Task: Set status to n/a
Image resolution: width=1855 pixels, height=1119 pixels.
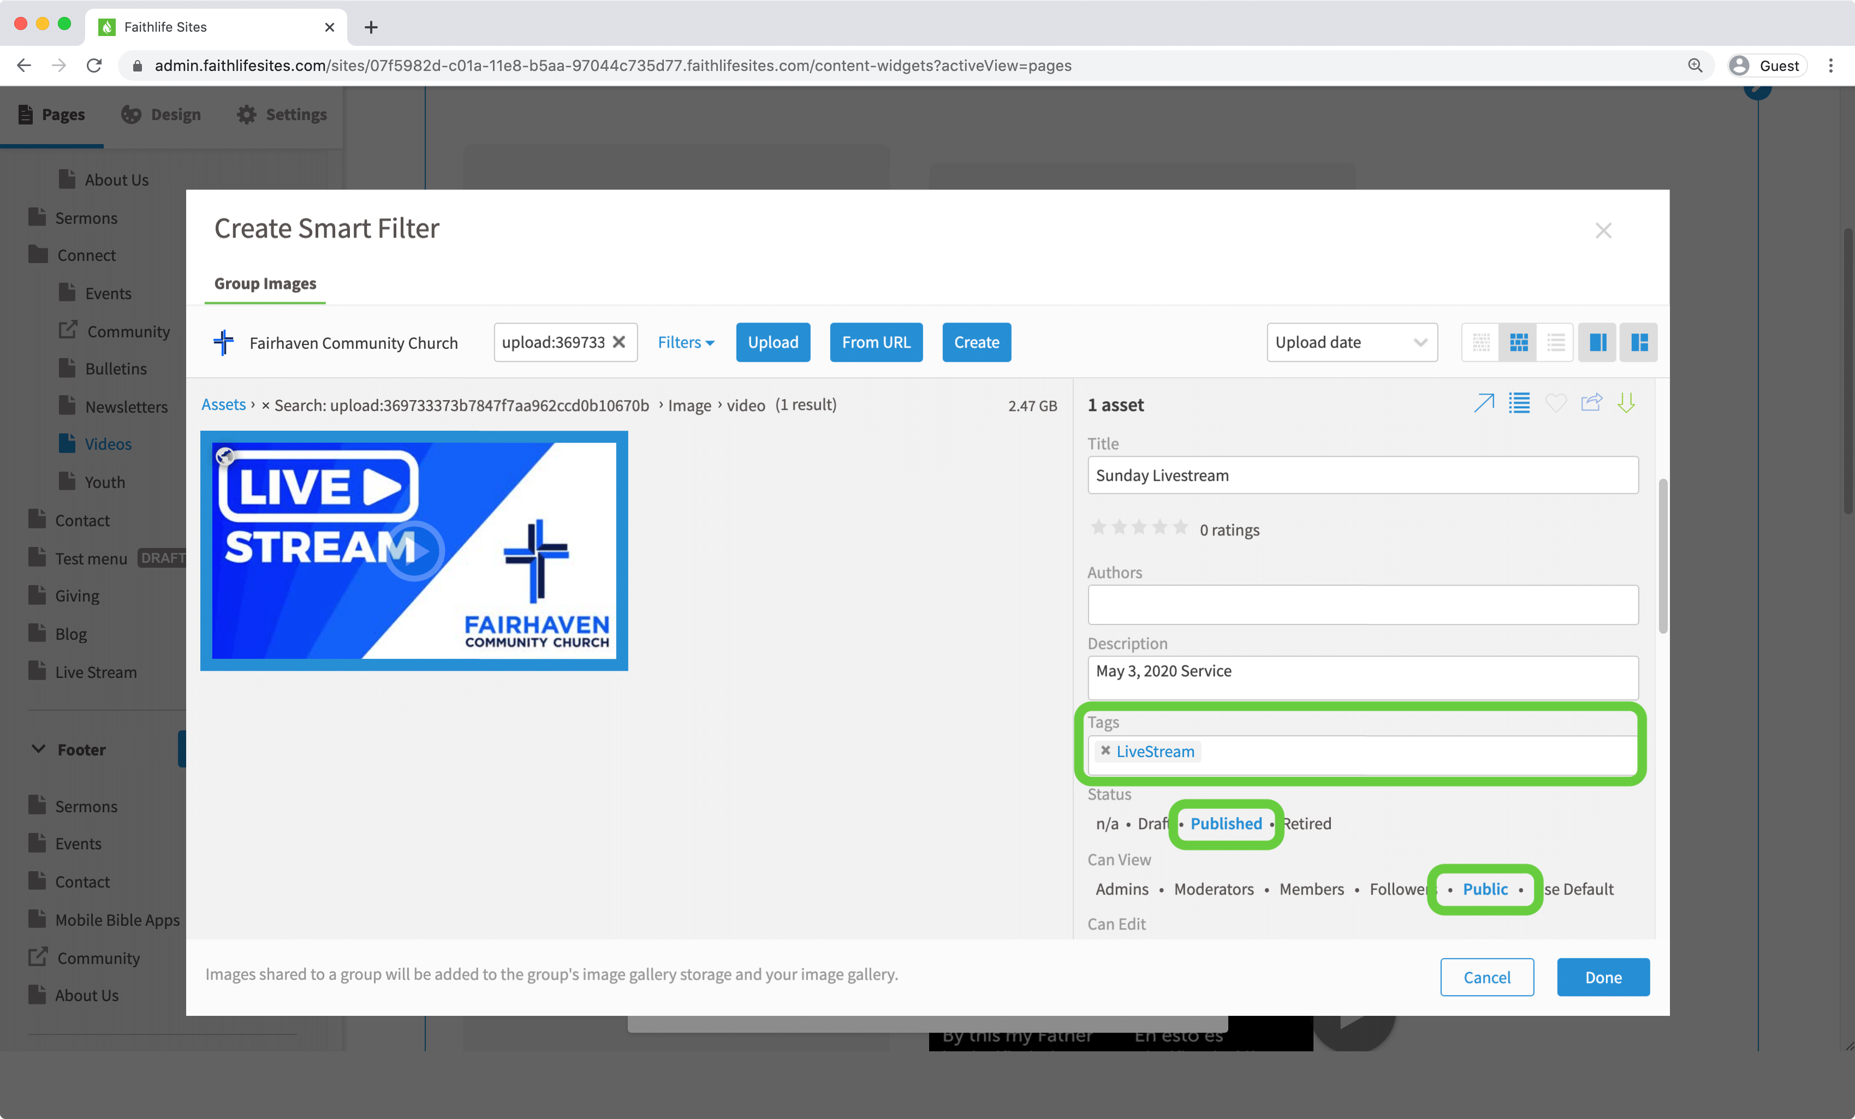Action: (x=1107, y=823)
